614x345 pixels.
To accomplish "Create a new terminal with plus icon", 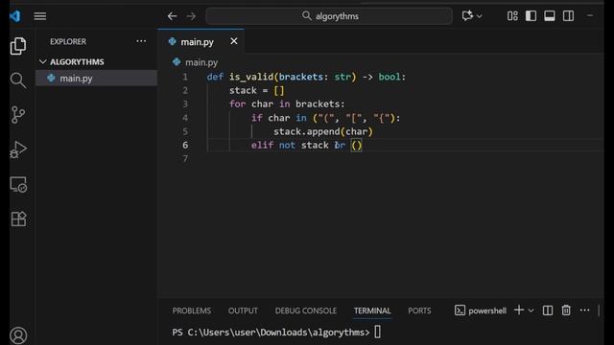I will tap(519, 310).
